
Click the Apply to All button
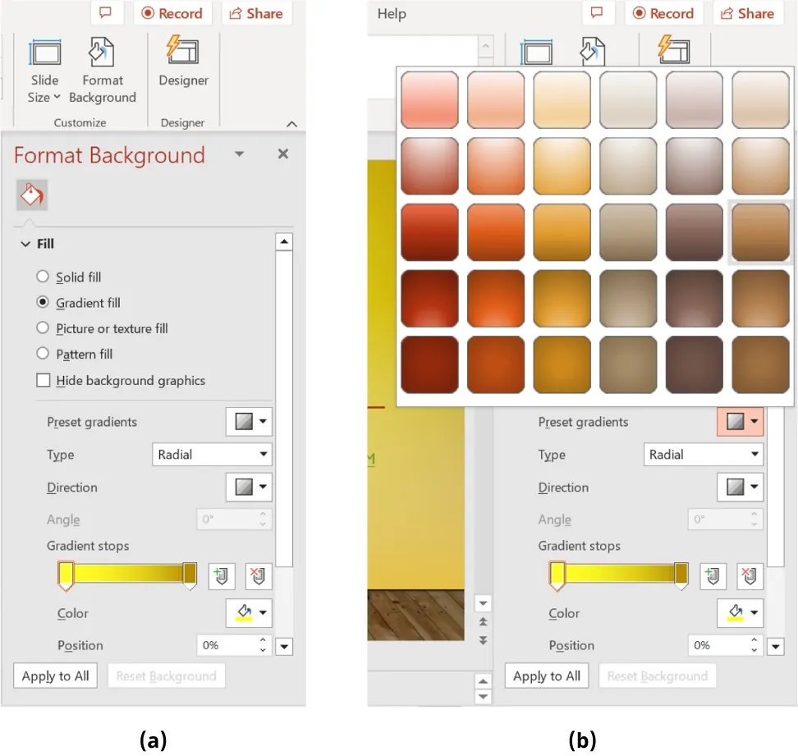55,676
